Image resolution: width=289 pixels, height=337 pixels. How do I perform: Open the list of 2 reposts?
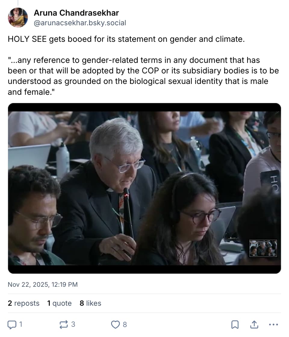click(23, 303)
